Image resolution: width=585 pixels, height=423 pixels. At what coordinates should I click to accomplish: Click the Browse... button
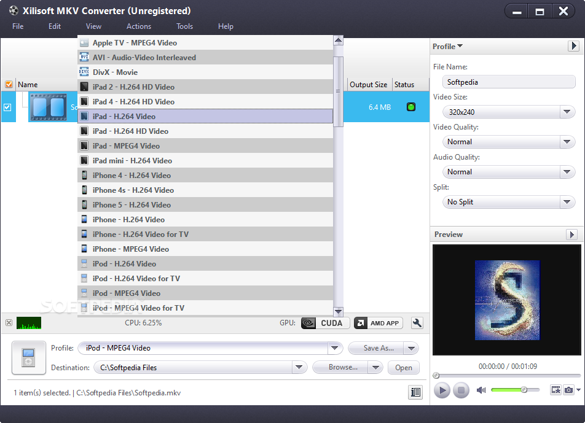340,368
